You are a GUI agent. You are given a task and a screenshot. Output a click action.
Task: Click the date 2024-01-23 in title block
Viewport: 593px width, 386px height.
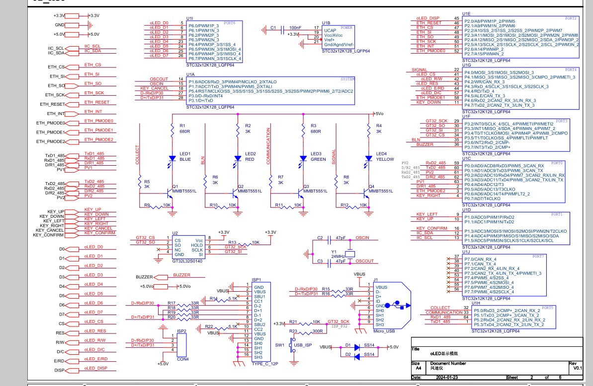point(447,378)
